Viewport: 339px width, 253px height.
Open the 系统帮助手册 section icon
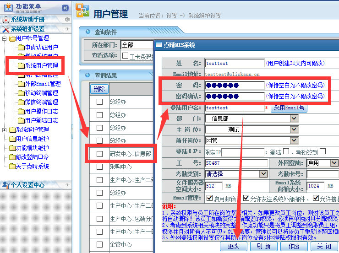pyautogui.click(x=5, y=20)
